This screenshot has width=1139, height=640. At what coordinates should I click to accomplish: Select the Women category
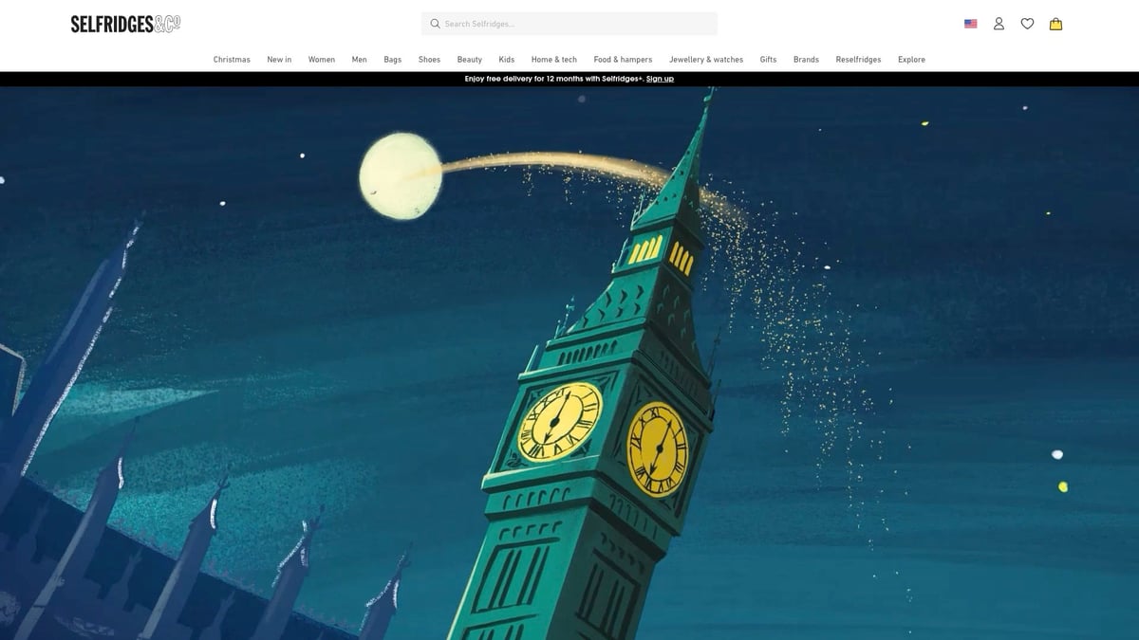point(321,60)
